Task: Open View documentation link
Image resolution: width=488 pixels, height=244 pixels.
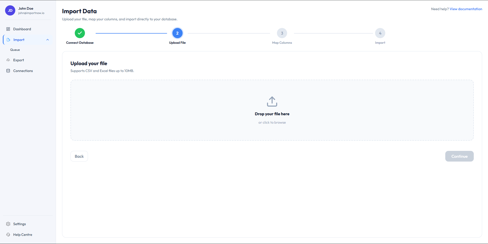Action: [x=466, y=9]
